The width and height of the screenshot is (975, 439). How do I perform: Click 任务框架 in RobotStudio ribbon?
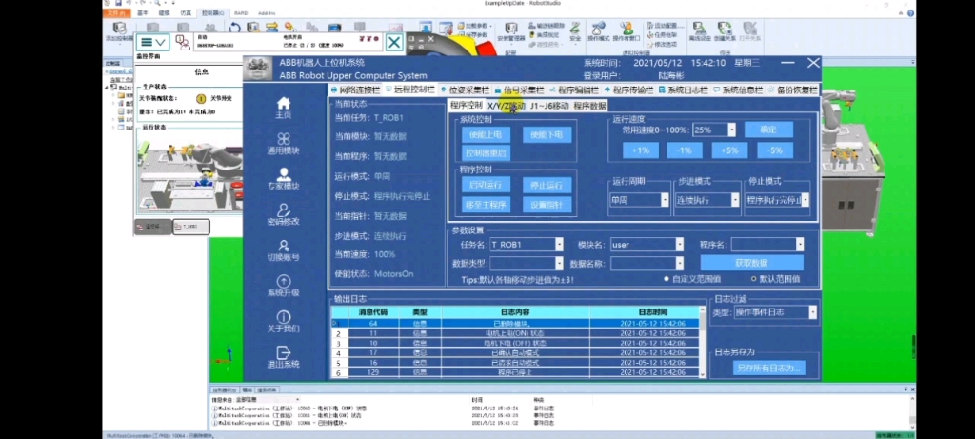pyautogui.click(x=662, y=35)
